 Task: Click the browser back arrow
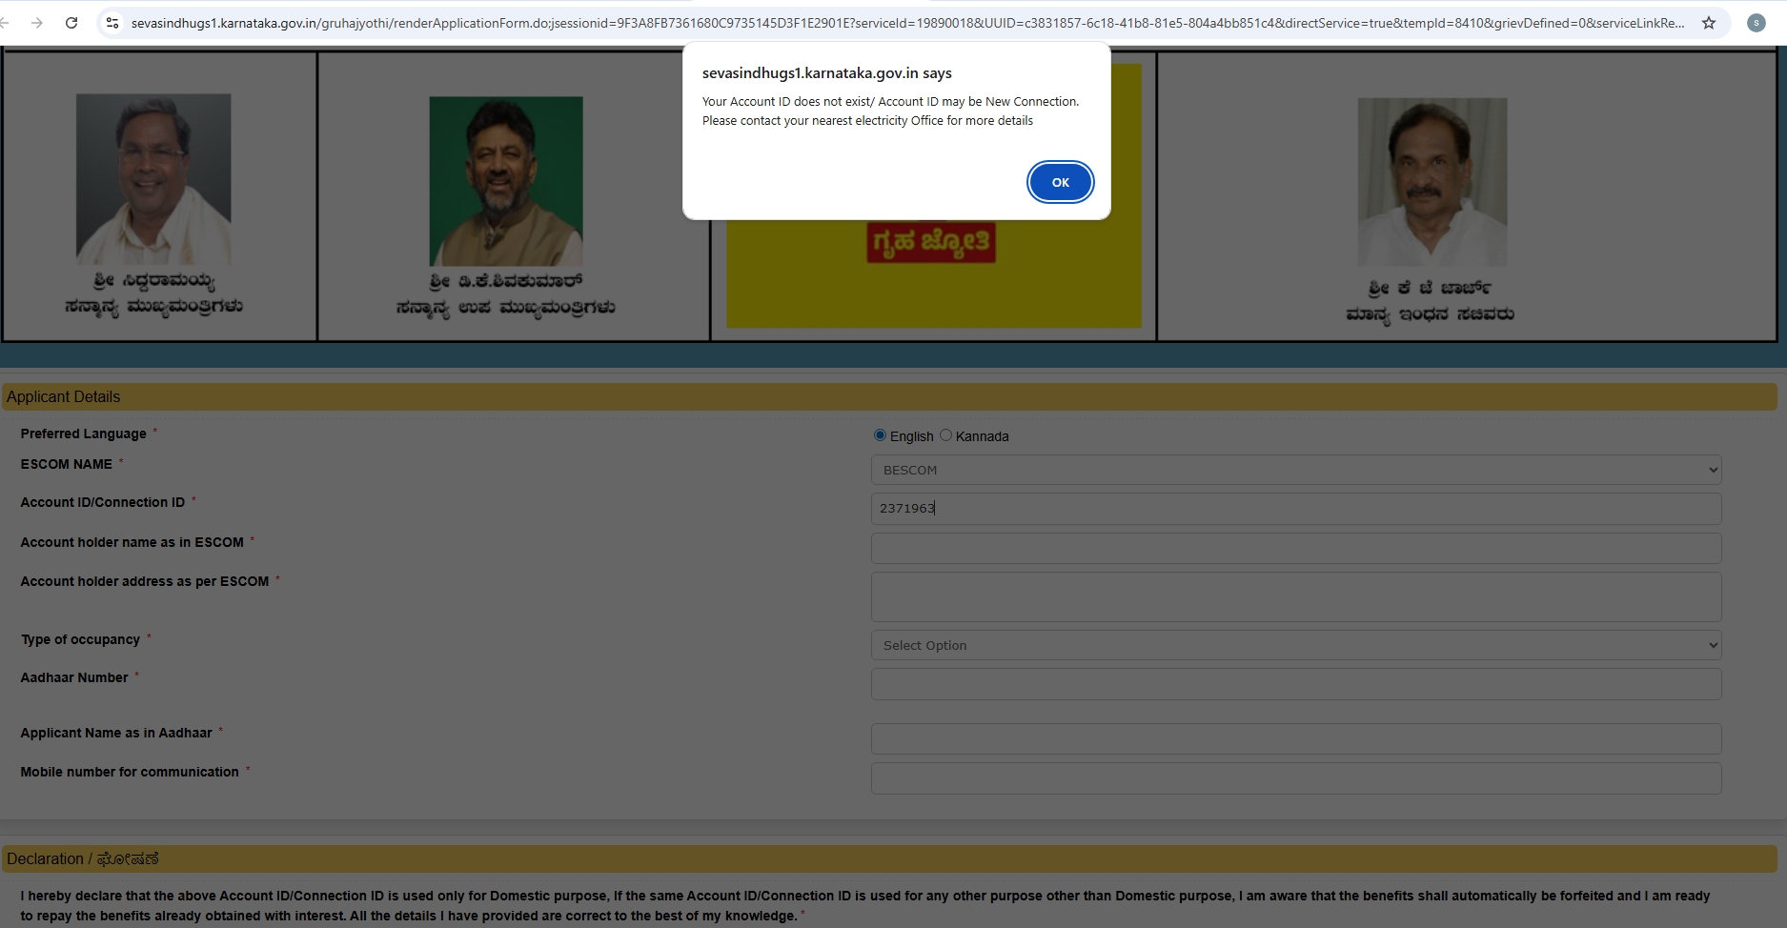5,23
